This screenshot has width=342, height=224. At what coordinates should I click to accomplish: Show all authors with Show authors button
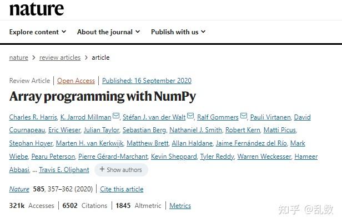121,170
